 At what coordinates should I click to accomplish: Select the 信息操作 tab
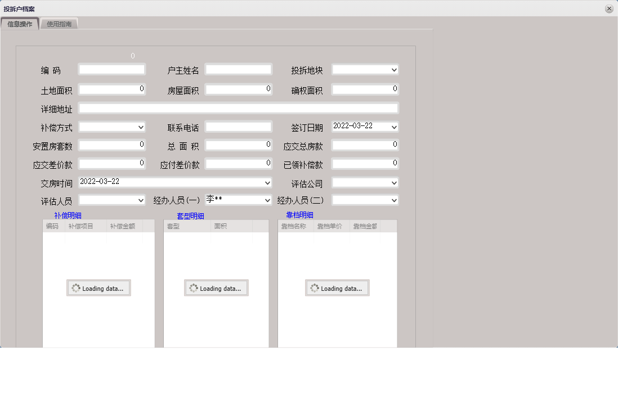21,24
